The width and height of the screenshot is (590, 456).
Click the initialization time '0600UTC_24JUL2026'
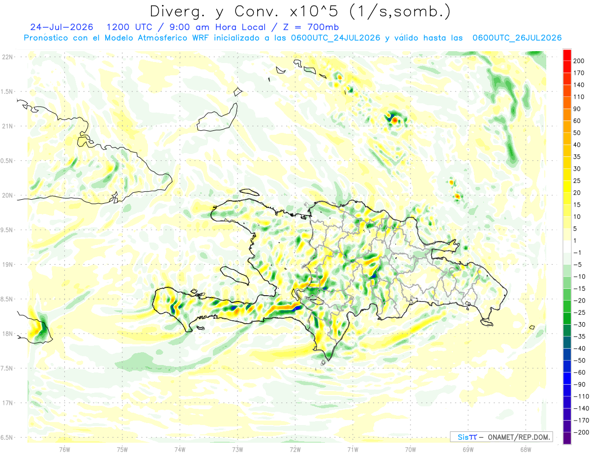(x=335, y=38)
